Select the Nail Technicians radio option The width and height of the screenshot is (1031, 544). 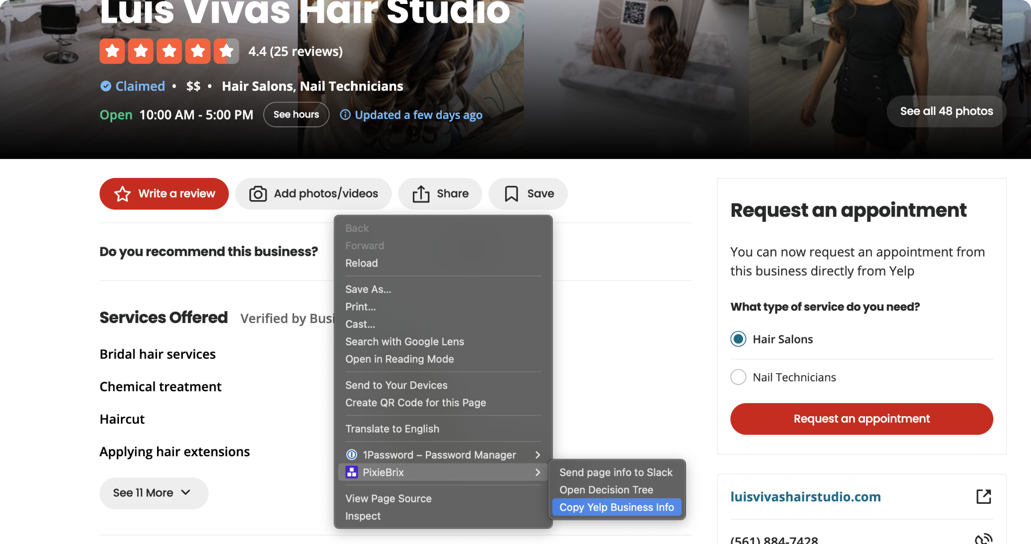738,377
